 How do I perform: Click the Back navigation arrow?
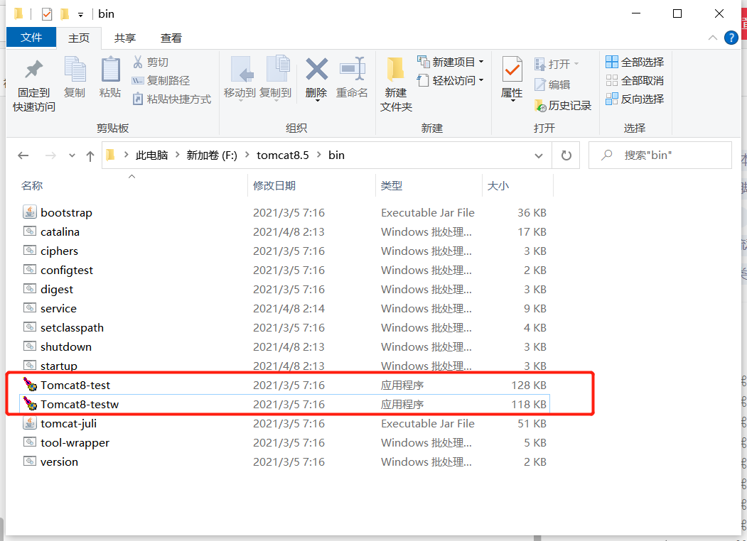[x=23, y=155]
